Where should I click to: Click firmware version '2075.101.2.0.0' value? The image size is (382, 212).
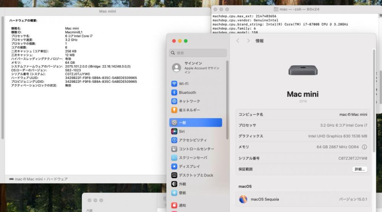[98, 66]
